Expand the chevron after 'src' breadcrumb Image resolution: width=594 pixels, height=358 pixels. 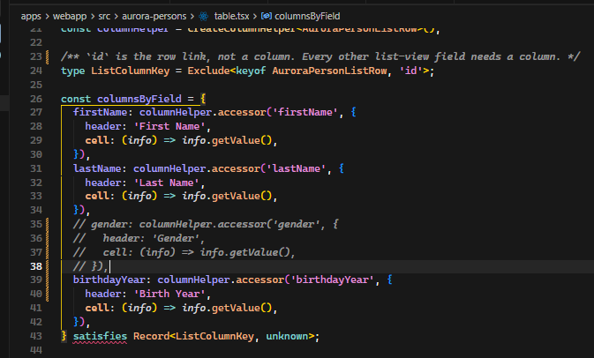tap(116, 16)
